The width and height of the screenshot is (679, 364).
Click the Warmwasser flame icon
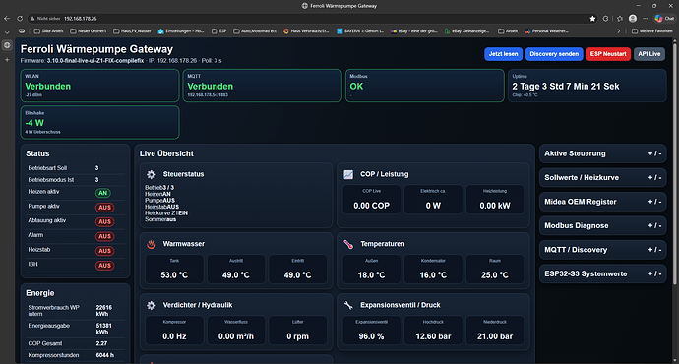(x=152, y=244)
